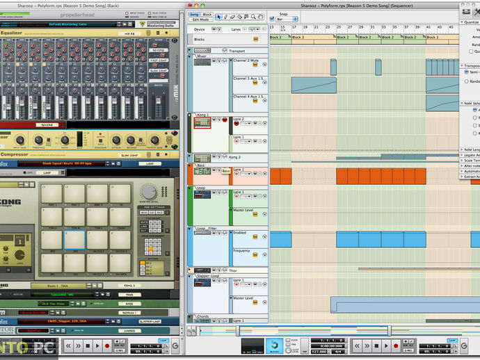Collapse the Quantize section in Tool window
Viewport: 480px width, 360px height.
pyautogui.click(x=462, y=22)
